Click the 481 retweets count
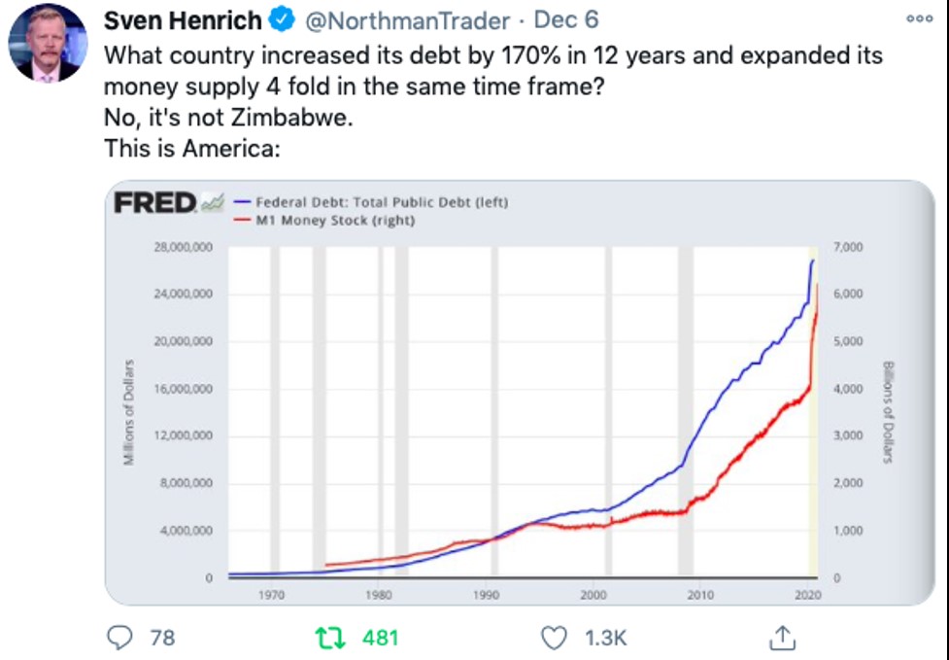This screenshot has height=660, width=949. pos(380,638)
